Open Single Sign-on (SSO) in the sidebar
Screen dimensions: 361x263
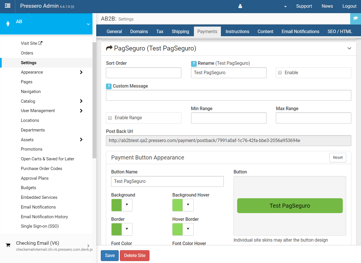pos(40,226)
